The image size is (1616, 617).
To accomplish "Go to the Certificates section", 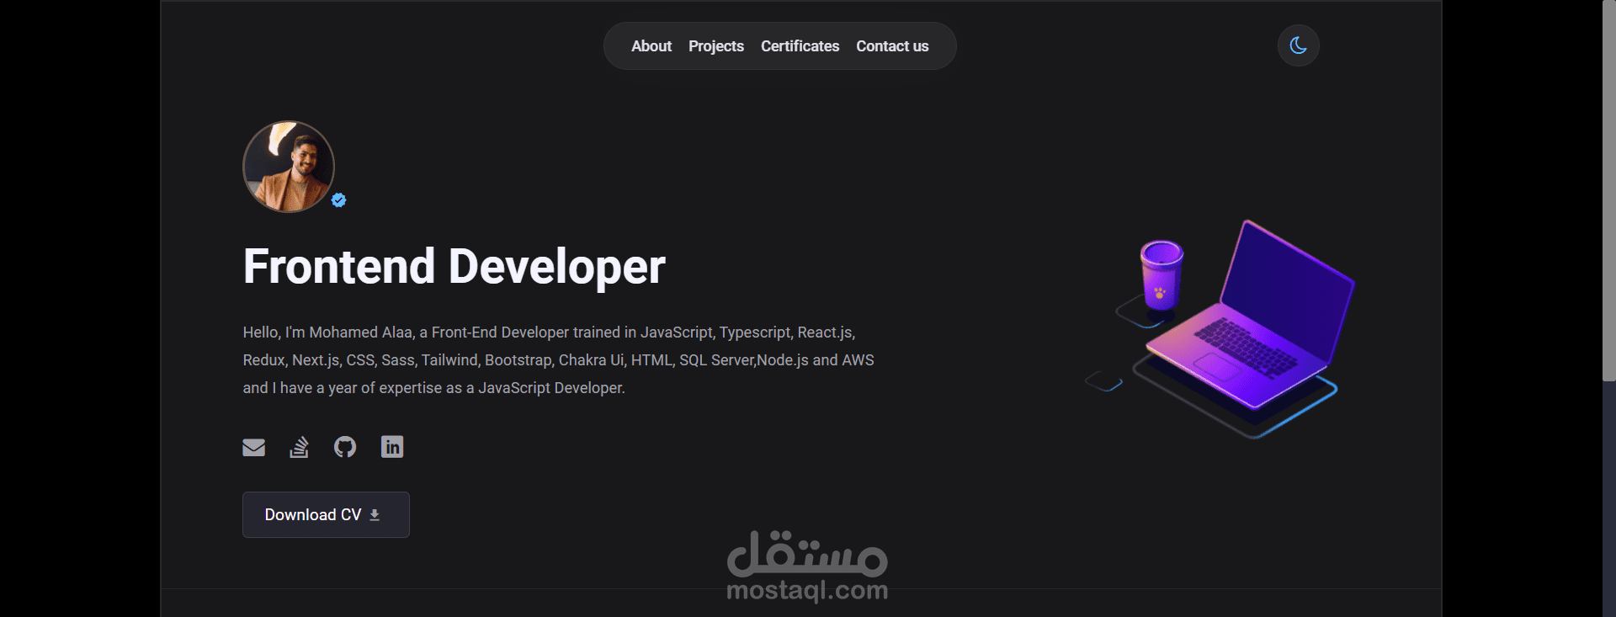I will coord(800,46).
